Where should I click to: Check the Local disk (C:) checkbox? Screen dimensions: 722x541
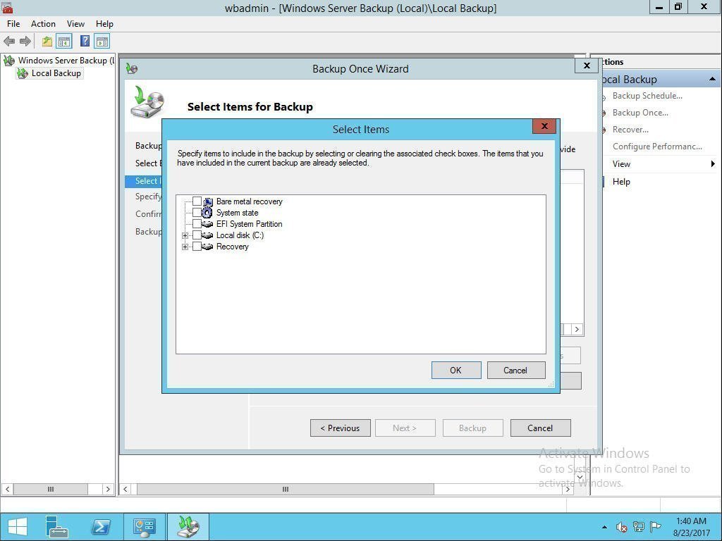(197, 235)
